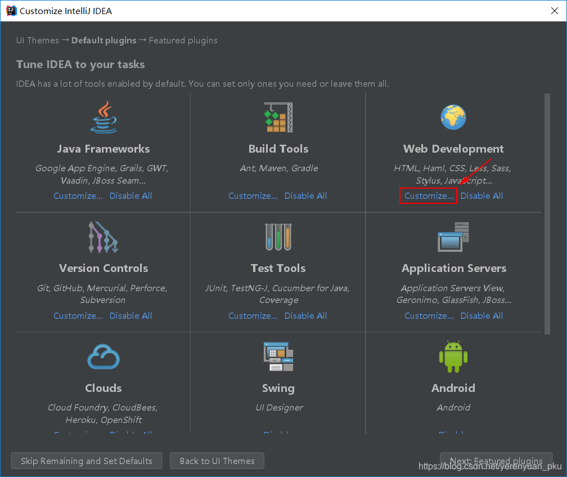Proceed to Next: Featured plugins

[496, 461]
